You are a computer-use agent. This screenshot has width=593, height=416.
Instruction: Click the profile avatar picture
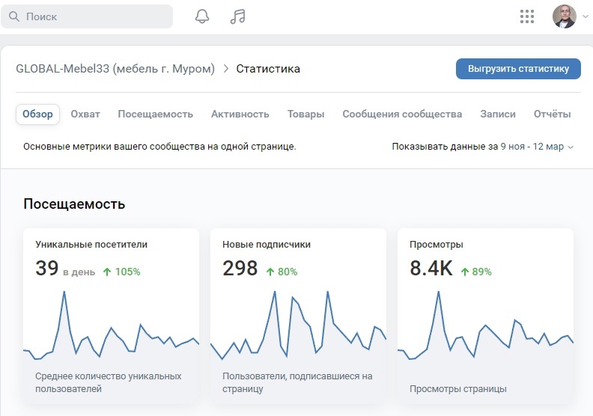(x=565, y=16)
